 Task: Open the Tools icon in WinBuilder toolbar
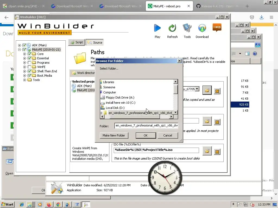[x=187, y=28]
